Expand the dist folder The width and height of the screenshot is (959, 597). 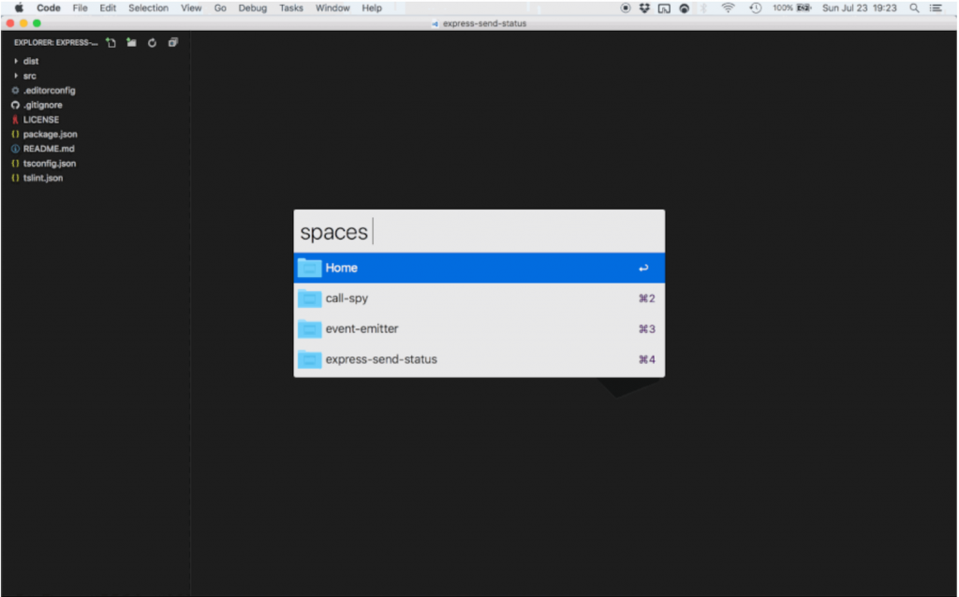pos(31,61)
